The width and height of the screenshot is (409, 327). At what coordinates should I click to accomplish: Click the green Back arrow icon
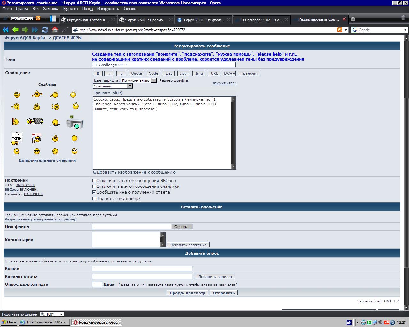click(x=15, y=30)
